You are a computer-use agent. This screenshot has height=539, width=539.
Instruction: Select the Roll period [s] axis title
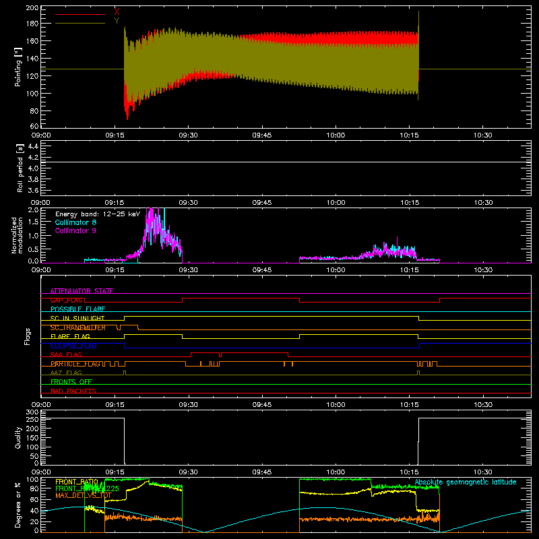[20, 168]
